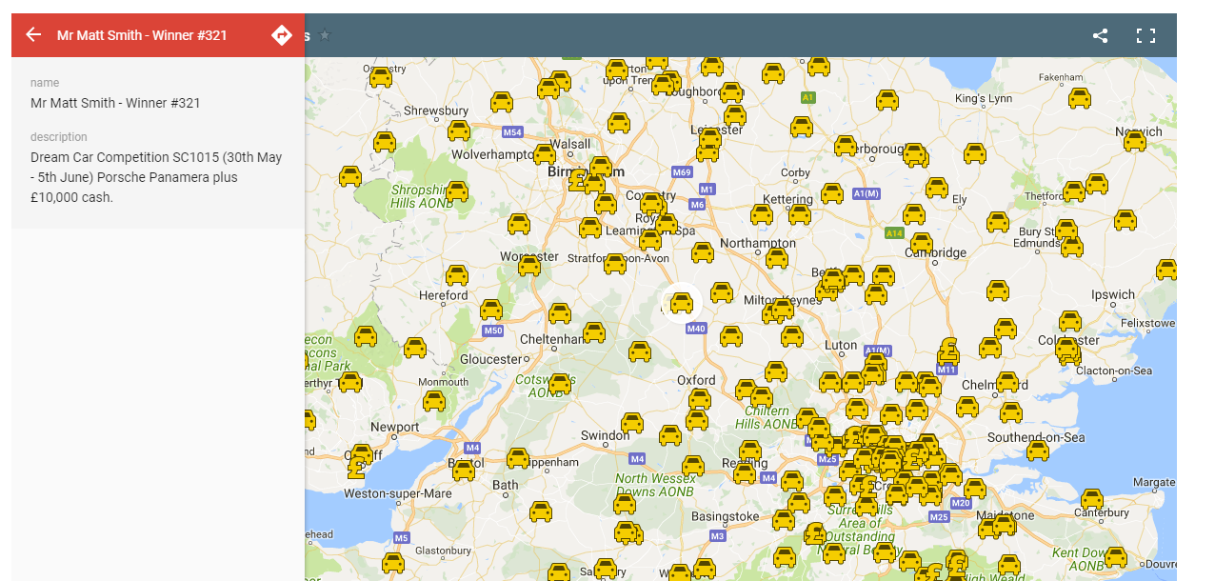The image size is (1215, 581).
Task: View the map in full screen
Action: (x=1145, y=36)
